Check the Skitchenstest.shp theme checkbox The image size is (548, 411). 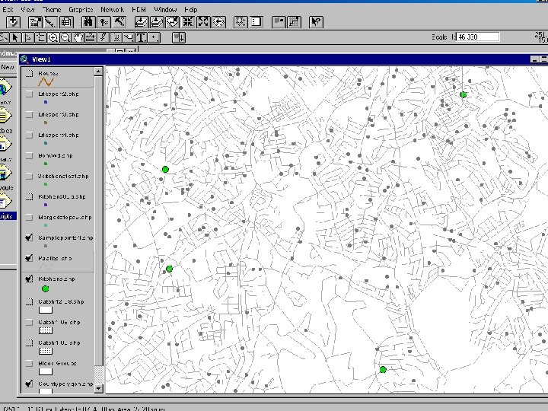(30, 176)
